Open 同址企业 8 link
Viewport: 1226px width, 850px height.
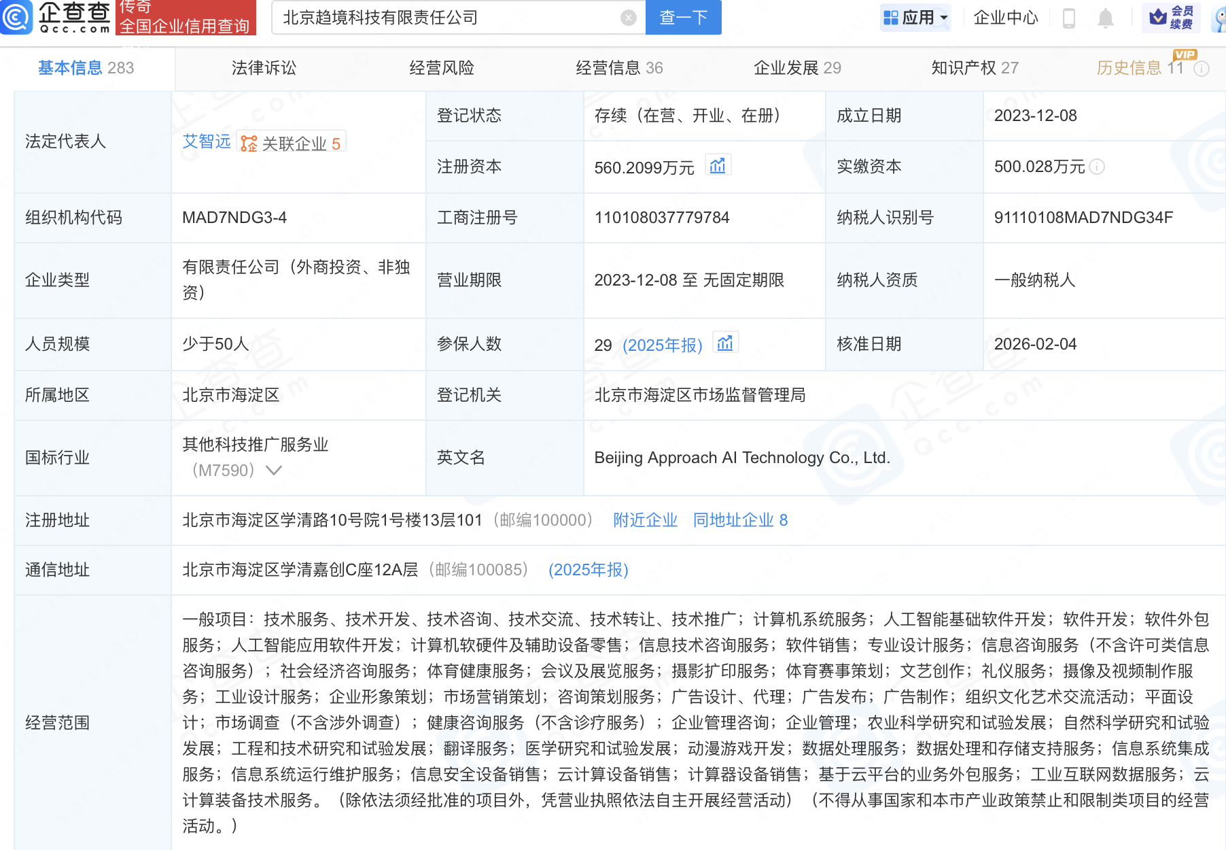pos(740,520)
